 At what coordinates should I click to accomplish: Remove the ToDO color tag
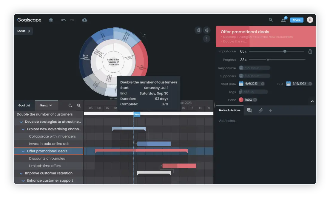click(255, 100)
